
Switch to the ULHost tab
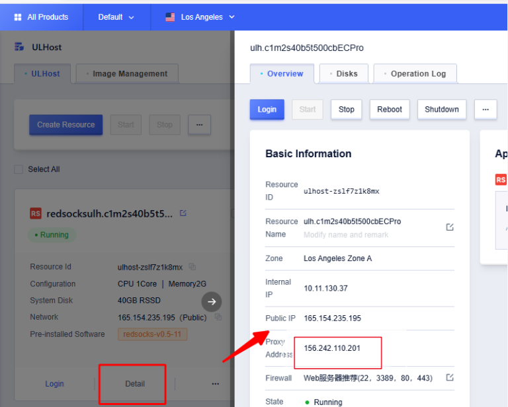pyautogui.click(x=42, y=74)
